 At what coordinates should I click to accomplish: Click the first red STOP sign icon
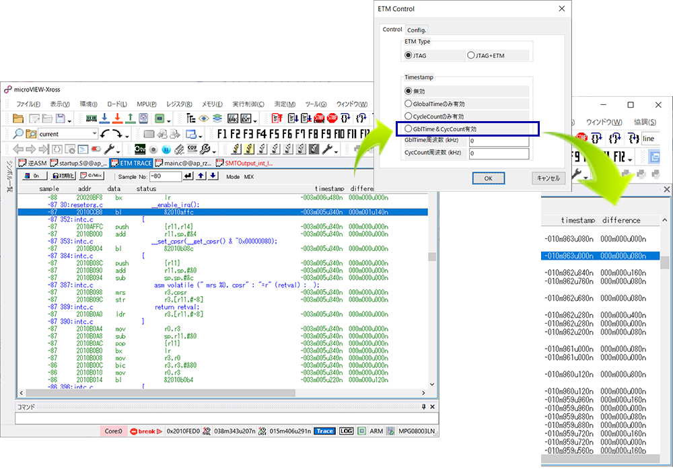pyautogui.click(x=319, y=118)
